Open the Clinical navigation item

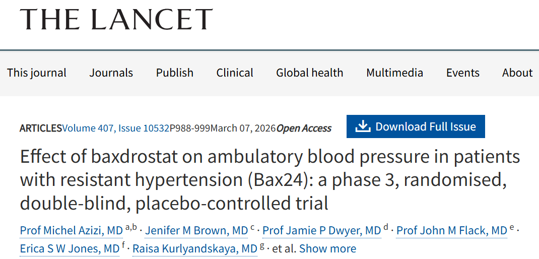click(235, 73)
